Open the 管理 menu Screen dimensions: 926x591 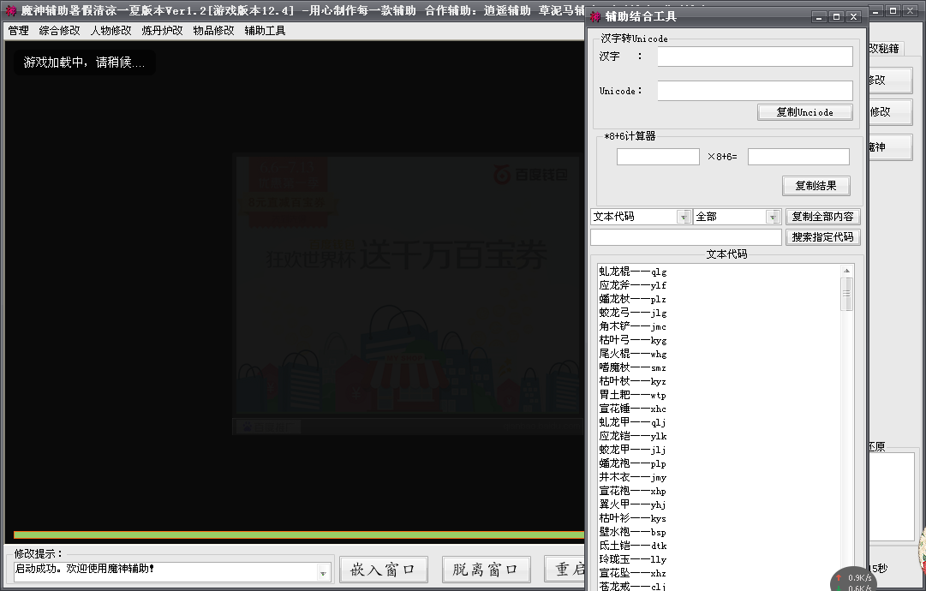(18, 30)
